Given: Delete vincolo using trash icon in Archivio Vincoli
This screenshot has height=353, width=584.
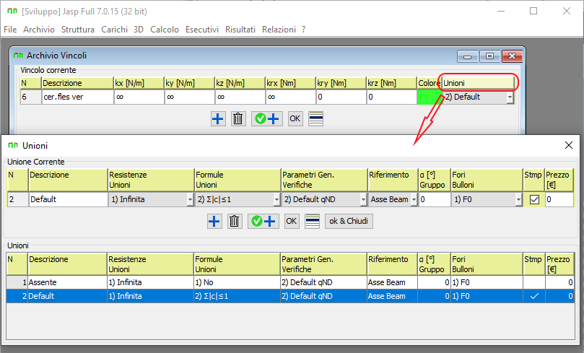Looking at the screenshot, I should click(238, 119).
